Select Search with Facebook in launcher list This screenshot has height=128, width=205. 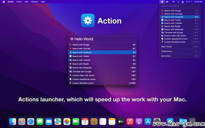(x=102, y=52)
